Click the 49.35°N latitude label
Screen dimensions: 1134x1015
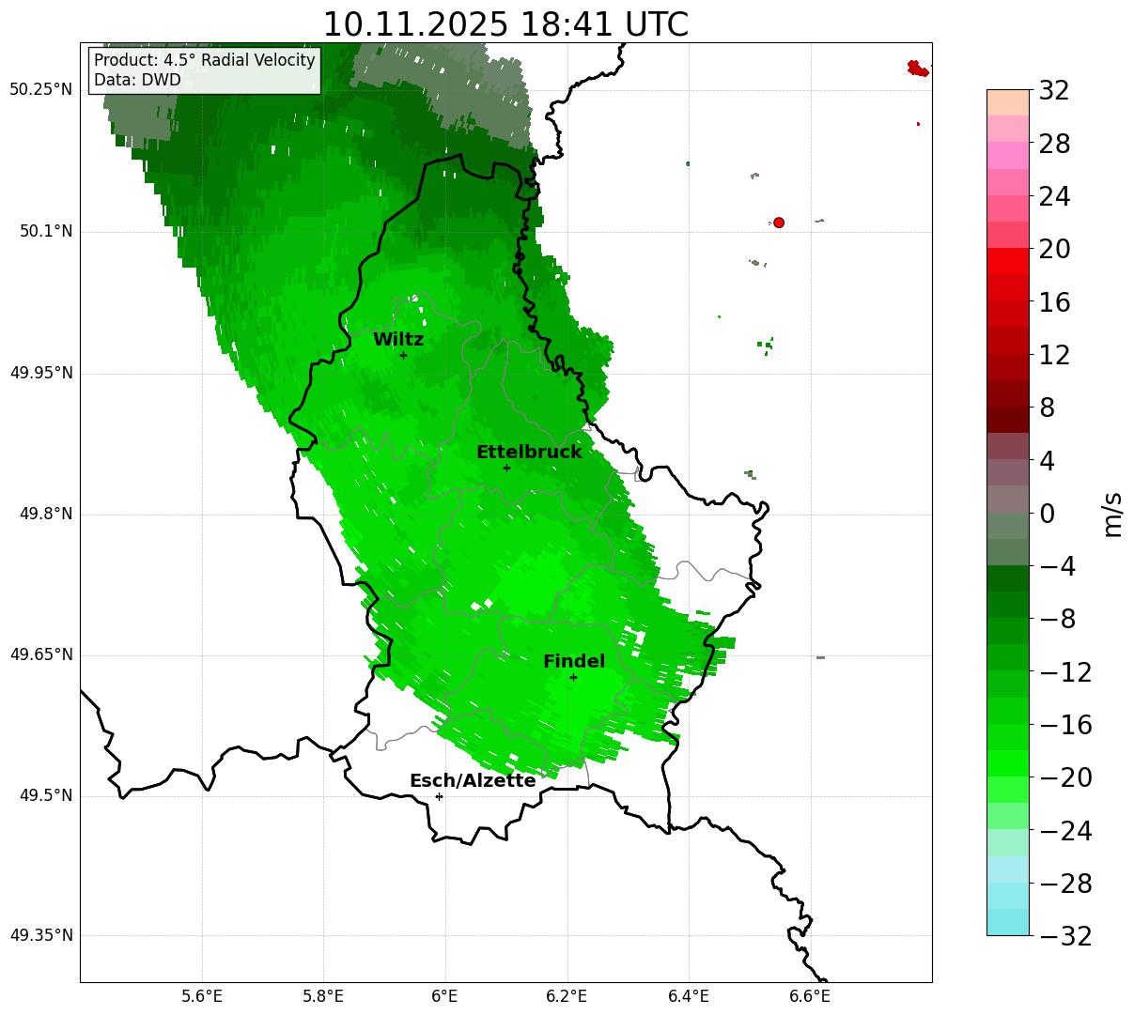coord(41,936)
